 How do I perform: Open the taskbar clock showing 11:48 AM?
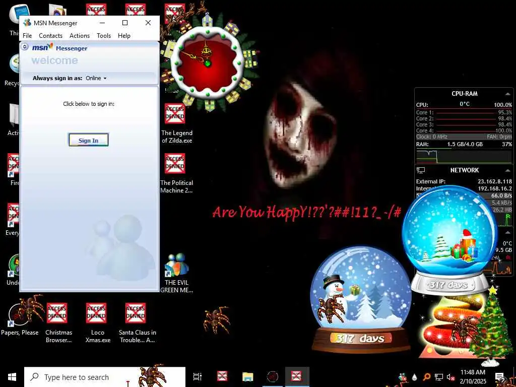coord(473,377)
